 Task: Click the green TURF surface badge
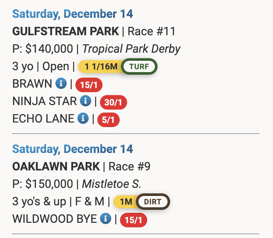(x=139, y=67)
